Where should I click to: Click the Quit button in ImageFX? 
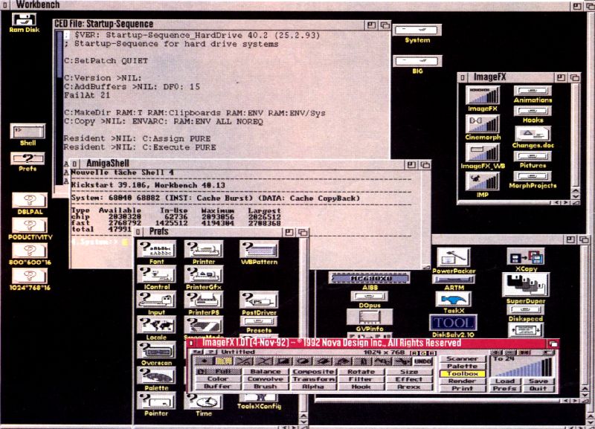[x=538, y=388]
